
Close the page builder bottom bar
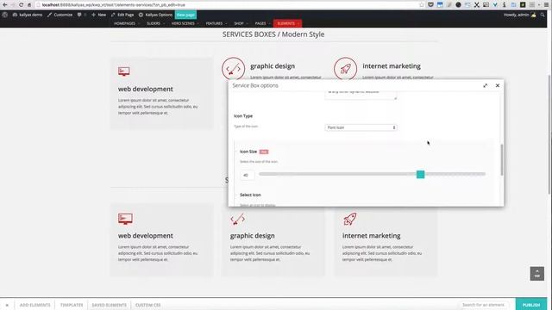(x=7, y=305)
